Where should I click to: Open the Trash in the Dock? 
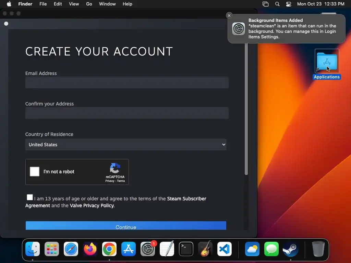(x=318, y=249)
